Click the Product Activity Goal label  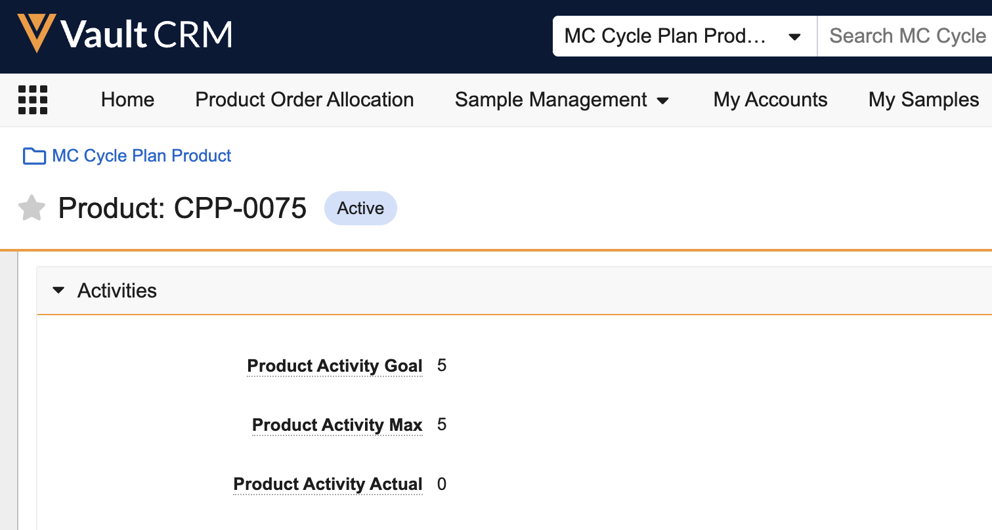(x=335, y=366)
